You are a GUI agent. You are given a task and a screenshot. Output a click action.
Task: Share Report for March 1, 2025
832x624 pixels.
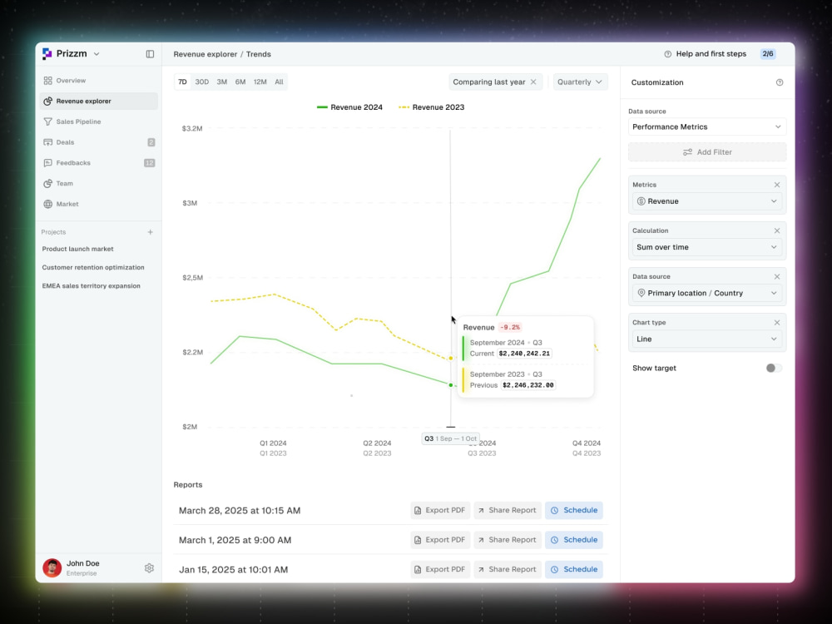(508, 540)
